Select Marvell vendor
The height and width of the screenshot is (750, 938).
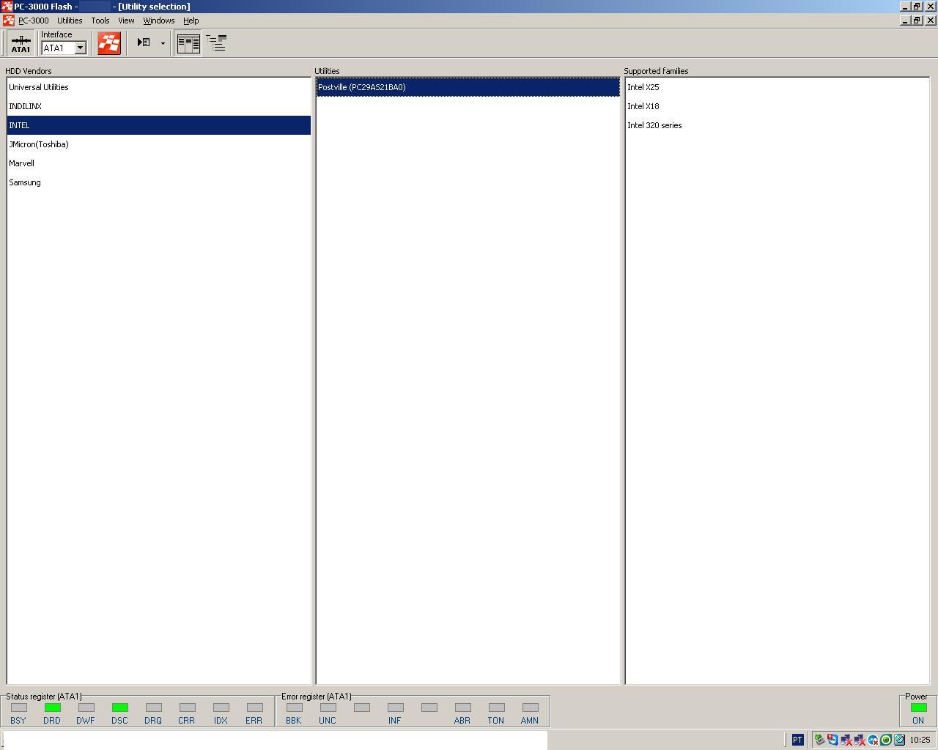click(158, 163)
